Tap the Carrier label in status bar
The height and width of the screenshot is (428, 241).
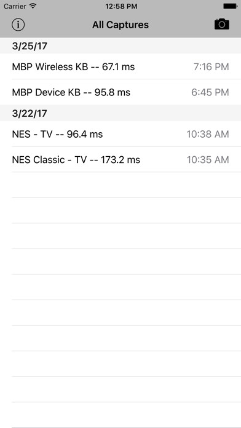[15, 6]
